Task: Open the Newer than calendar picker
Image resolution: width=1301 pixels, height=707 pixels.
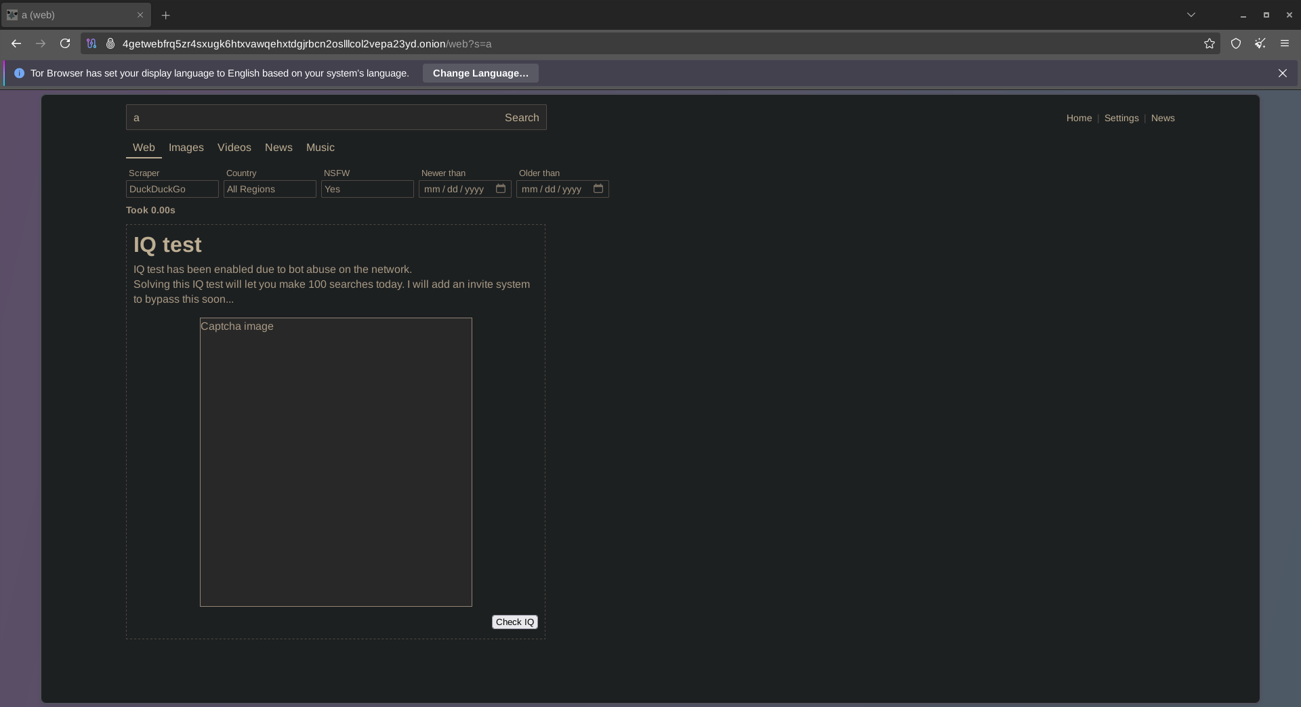Action: [x=501, y=189]
